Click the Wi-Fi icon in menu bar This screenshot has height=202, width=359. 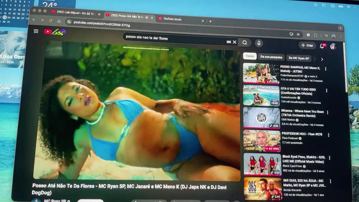(x=348, y=6)
